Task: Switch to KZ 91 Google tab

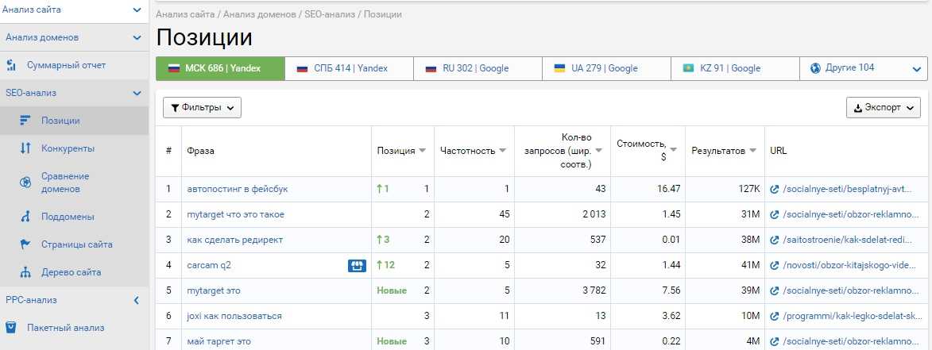Action: 735,68
